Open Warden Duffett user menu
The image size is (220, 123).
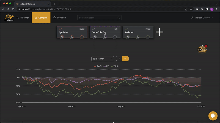point(202,18)
